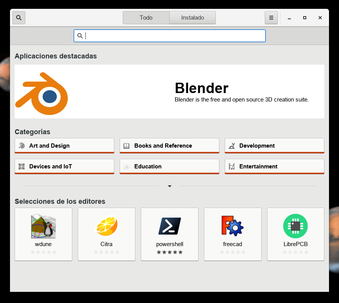339x303 pixels.
Task: Click the freecad name label
Action: point(233,244)
